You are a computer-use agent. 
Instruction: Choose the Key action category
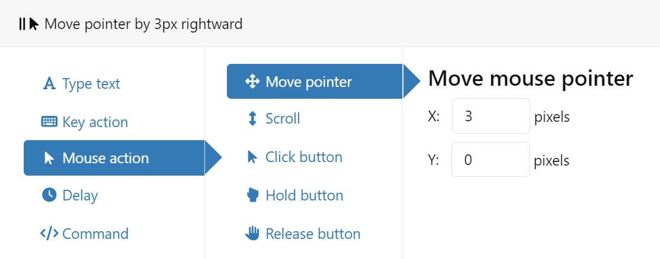(95, 122)
